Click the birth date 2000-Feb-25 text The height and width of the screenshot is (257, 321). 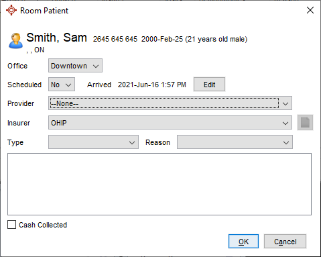coord(162,39)
